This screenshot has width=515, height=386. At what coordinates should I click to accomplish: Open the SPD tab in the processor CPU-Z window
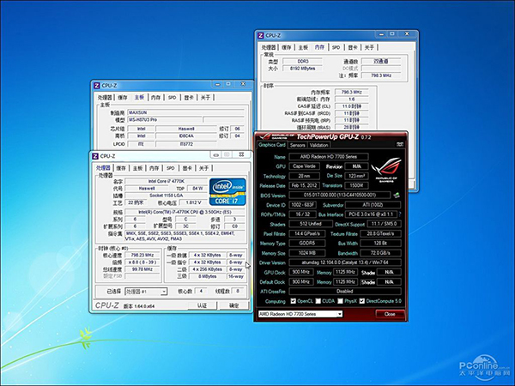click(171, 168)
